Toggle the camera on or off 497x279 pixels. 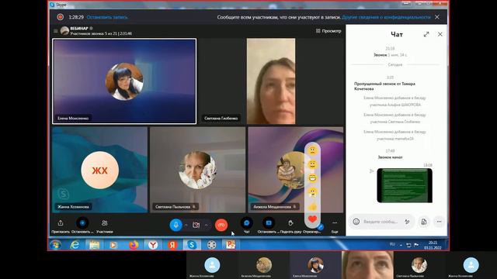pos(196,225)
